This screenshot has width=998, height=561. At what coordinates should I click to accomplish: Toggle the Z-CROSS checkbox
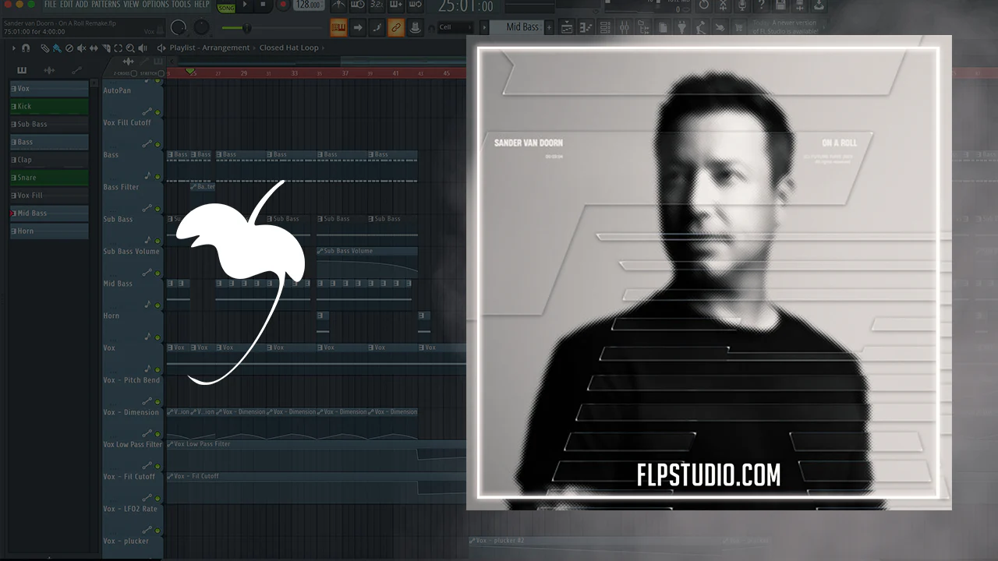point(133,74)
